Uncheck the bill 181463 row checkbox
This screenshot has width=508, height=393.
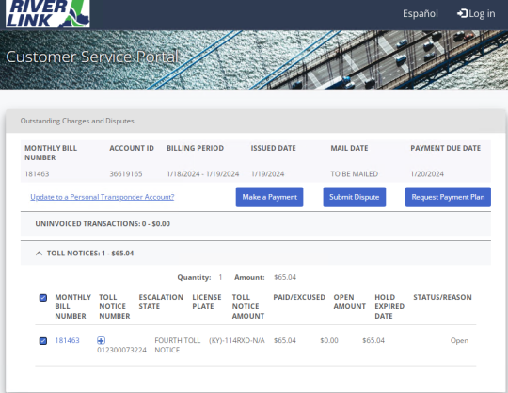point(43,341)
